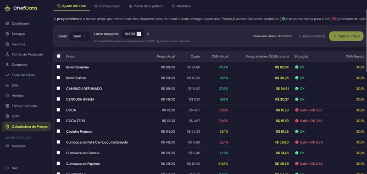Screen dimensions: 367x174
Task: Click the Prato column header
Action: [x=70, y=56]
